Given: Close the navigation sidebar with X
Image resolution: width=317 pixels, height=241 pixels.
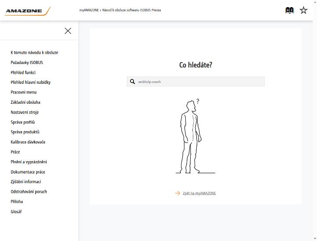Looking at the screenshot, I should pyautogui.click(x=68, y=31).
